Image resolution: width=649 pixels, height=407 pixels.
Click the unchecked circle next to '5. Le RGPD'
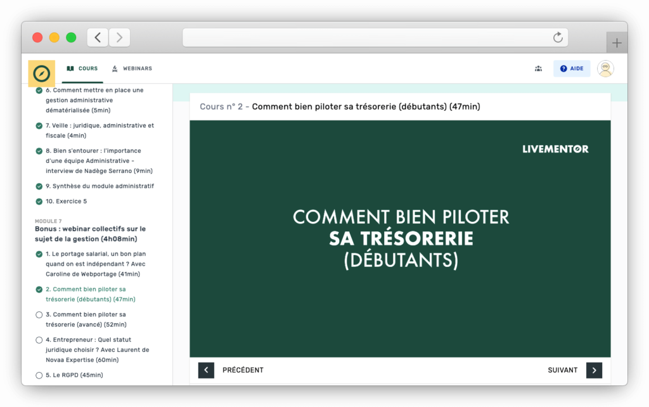click(x=39, y=375)
